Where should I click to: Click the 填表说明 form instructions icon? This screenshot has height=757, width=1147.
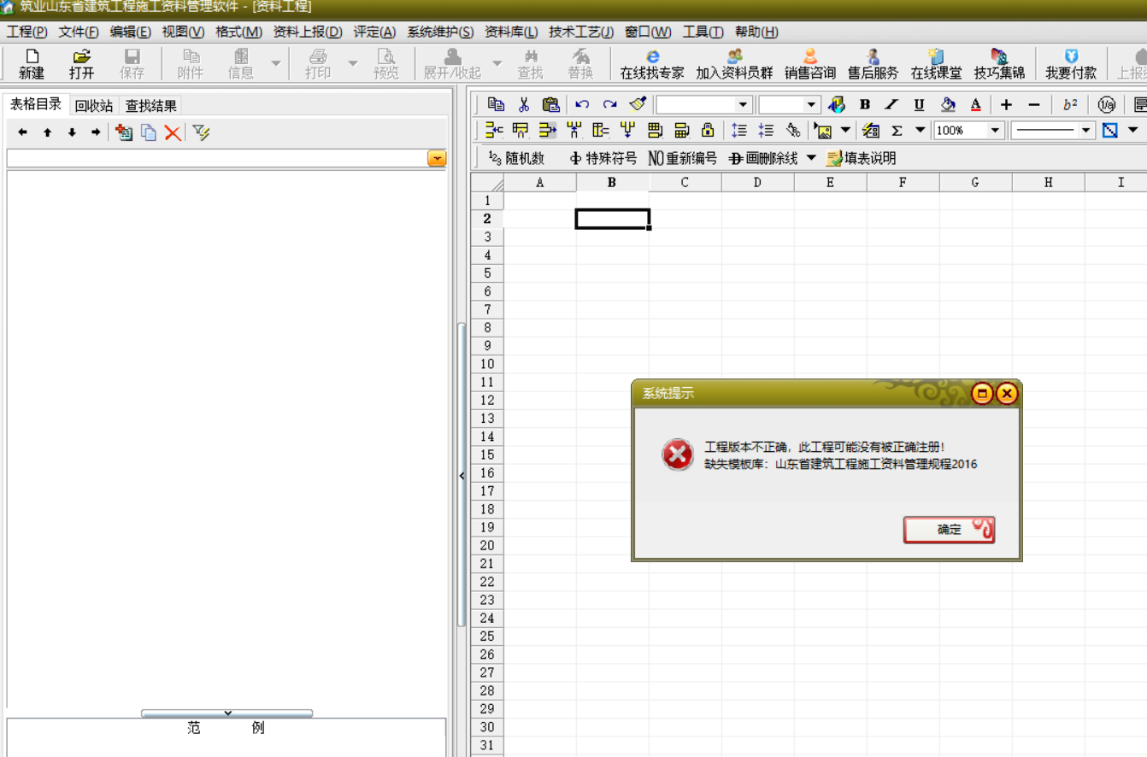(x=862, y=158)
